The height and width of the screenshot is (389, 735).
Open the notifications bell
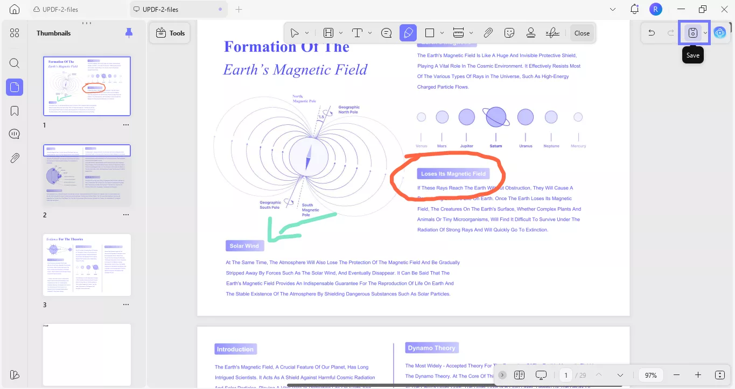(635, 9)
